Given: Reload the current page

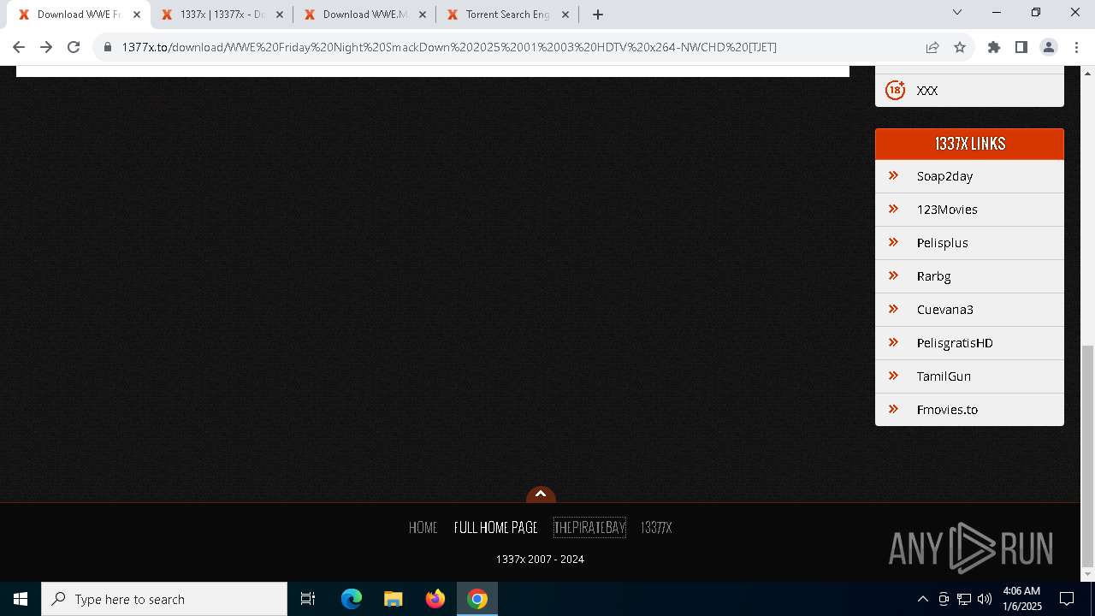Looking at the screenshot, I should (74, 47).
